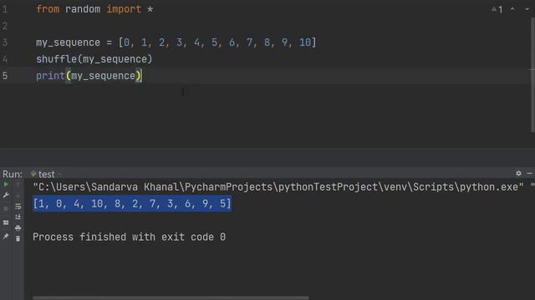Click the highlighted shuffled list output
This screenshot has height=300, width=535.
pos(132,203)
